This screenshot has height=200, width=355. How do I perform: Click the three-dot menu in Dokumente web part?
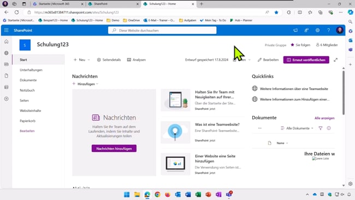pos(259,128)
